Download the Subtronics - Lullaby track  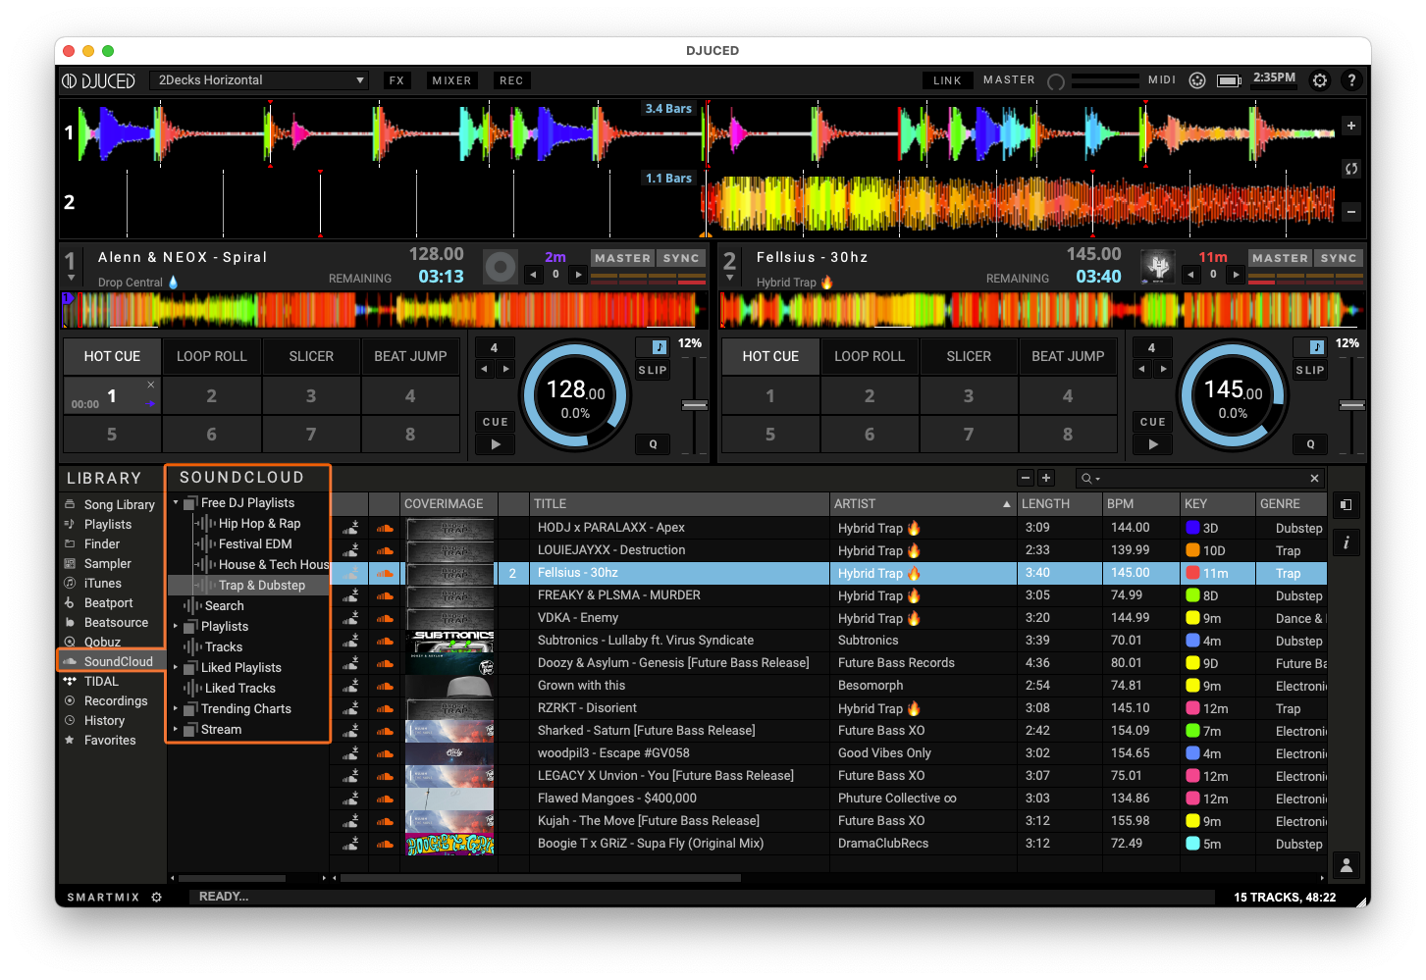[349, 640]
